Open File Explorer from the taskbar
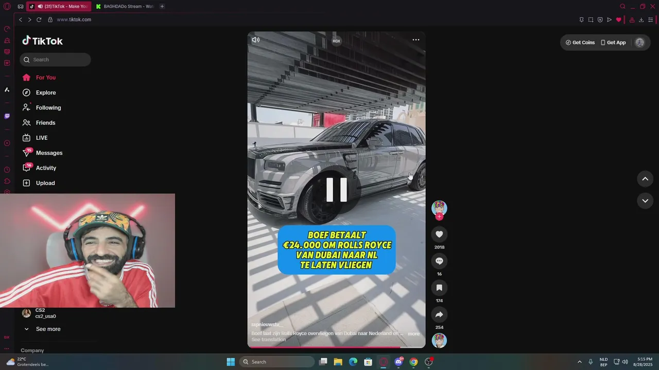The height and width of the screenshot is (370, 659). [338, 362]
